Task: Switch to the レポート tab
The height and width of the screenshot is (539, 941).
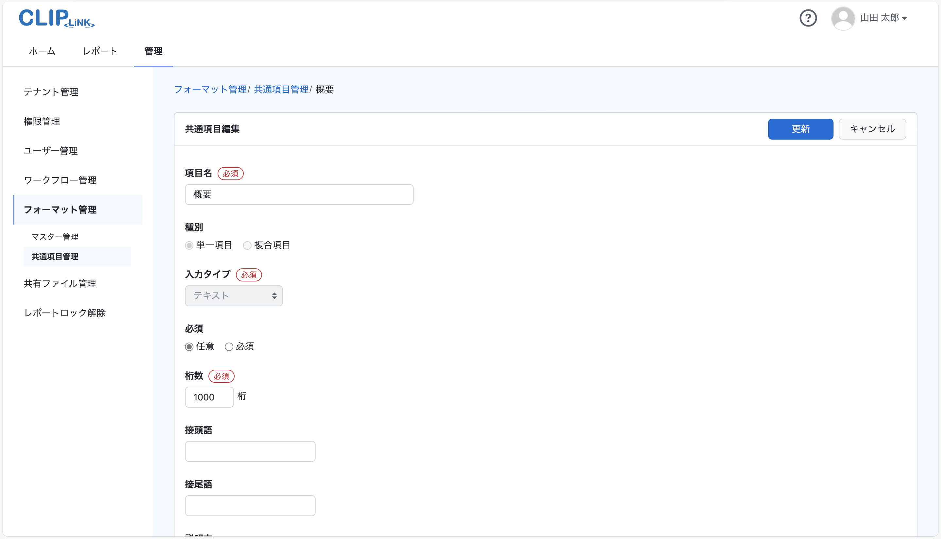Action: click(x=100, y=51)
